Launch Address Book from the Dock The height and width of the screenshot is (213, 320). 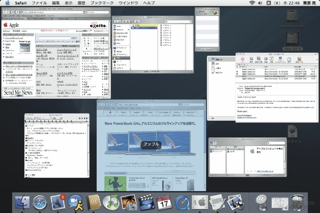click(x=94, y=202)
